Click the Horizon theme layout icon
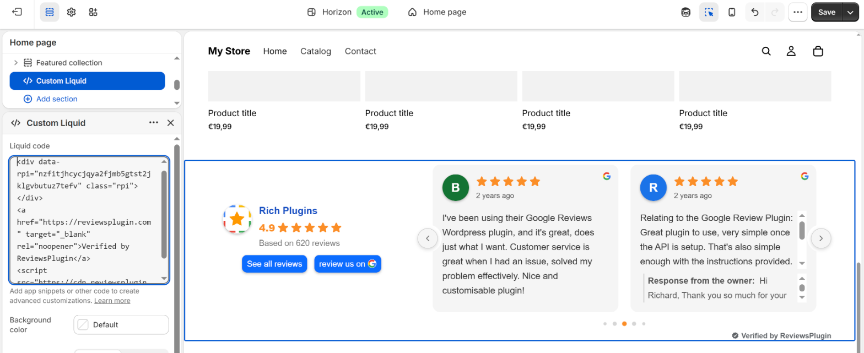The width and height of the screenshot is (864, 353). (311, 12)
